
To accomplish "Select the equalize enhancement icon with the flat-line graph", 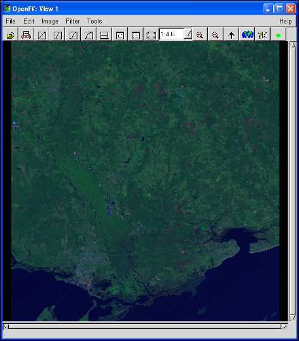I will (x=104, y=35).
